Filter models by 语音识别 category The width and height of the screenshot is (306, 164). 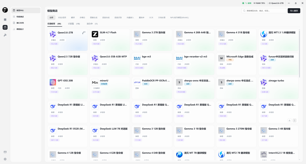click(x=118, y=17)
